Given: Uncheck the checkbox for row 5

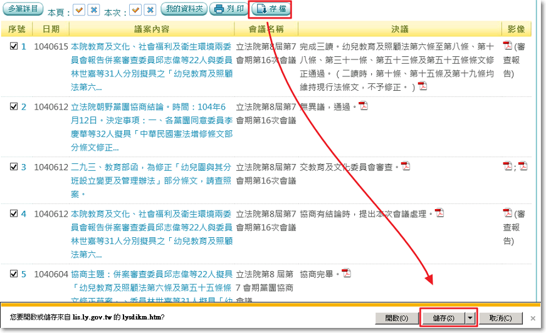Looking at the screenshot, I should (14, 274).
